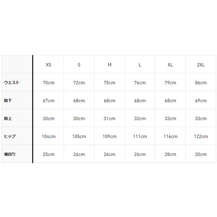This screenshot has width=217, height=217.
Task: Click the 股上 row label
Action: 8,119
